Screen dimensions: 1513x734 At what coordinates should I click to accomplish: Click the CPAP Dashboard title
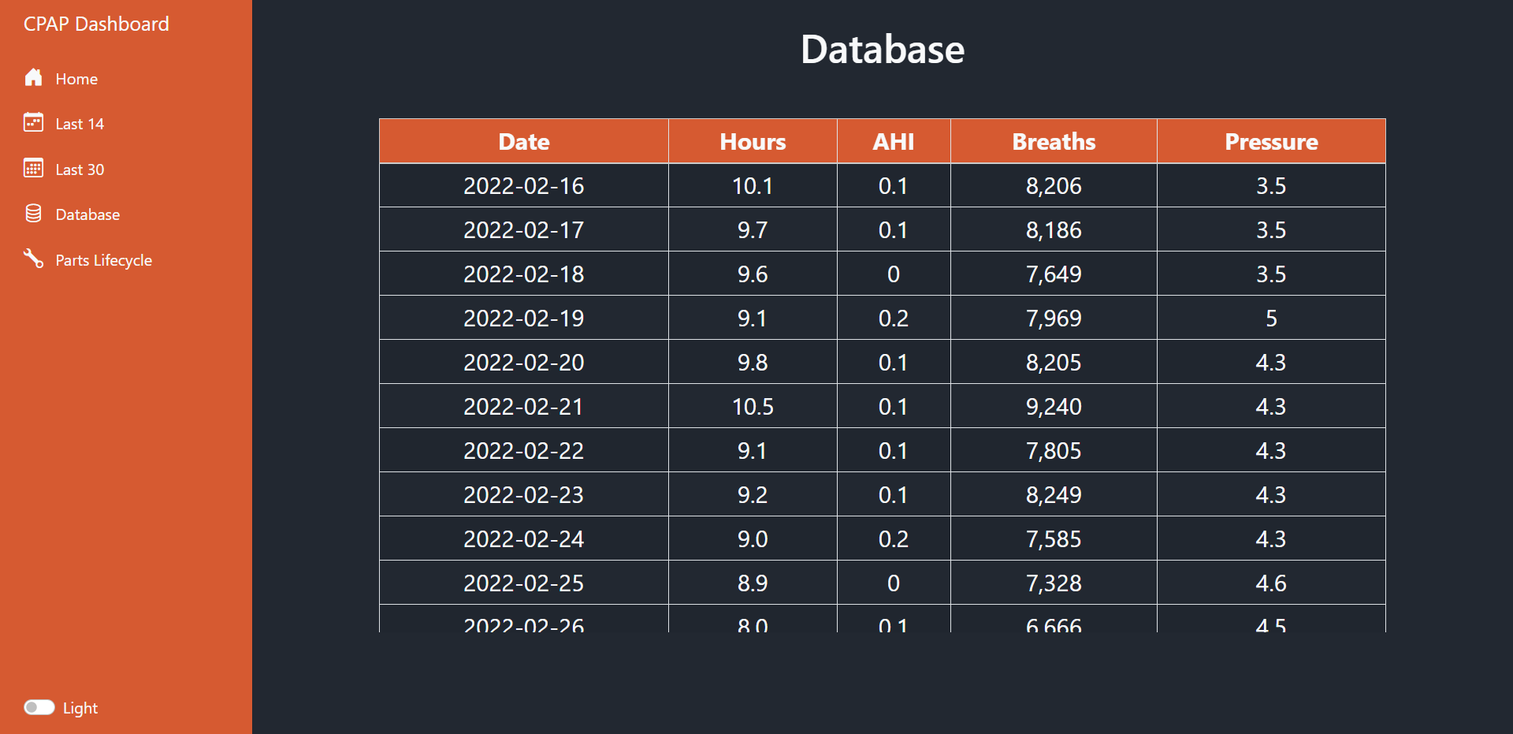click(x=96, y=24)
